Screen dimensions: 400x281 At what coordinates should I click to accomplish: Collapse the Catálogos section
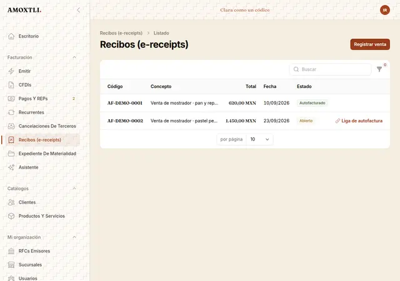coord(74,189)
